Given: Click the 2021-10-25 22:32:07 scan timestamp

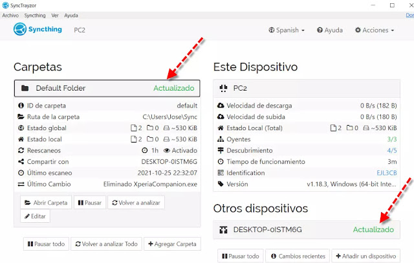Looking at the screenshot, I should tap(168, 173).
